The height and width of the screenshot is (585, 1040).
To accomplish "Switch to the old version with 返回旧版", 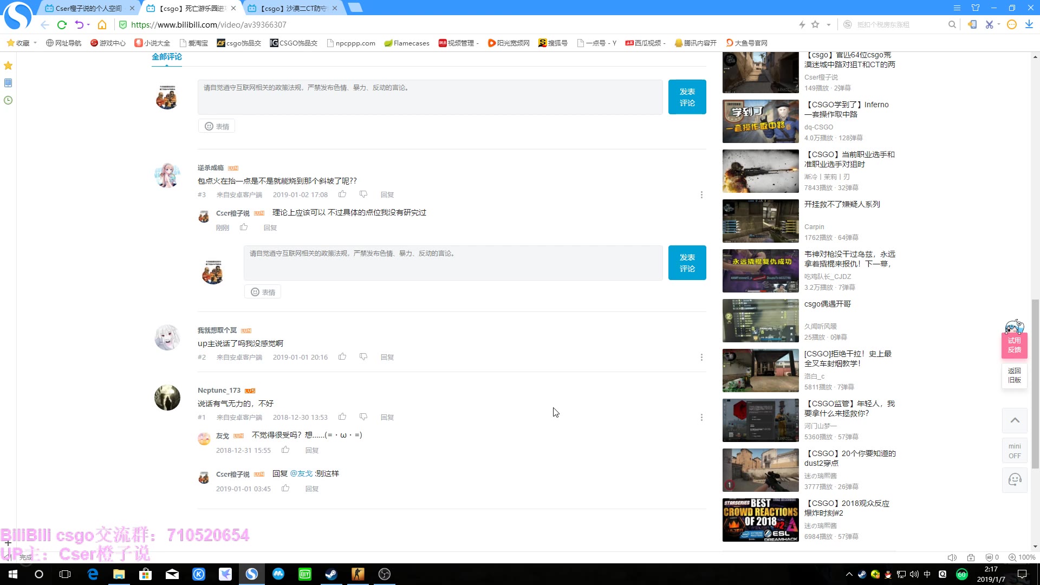I will tap(1015, 375).
